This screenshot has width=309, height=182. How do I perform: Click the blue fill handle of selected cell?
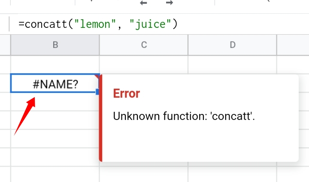tap(97, 92)
